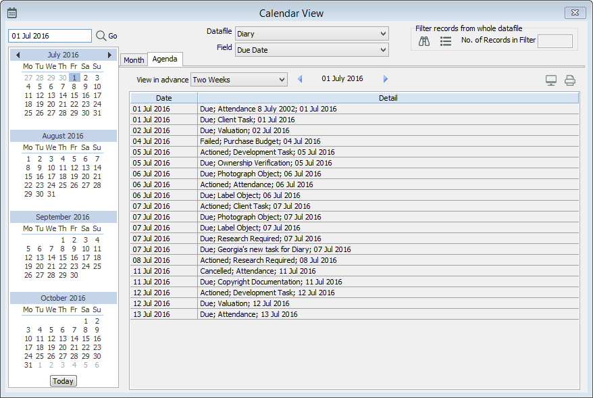Step agenda forward with the right blue arrow
The width and height of the screenshot is (593, 398).
coord(386,79)
